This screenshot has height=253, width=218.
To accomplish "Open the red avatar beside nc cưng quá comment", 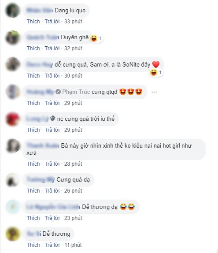I will coord(13,119).
